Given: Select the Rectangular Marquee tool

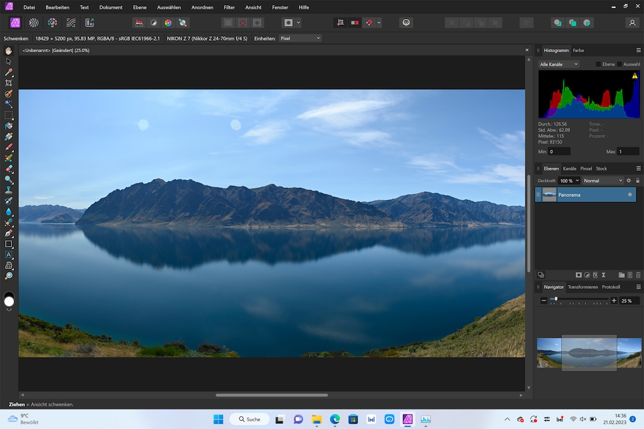Looking at the screenshot, I should click(x=9, y=115).
